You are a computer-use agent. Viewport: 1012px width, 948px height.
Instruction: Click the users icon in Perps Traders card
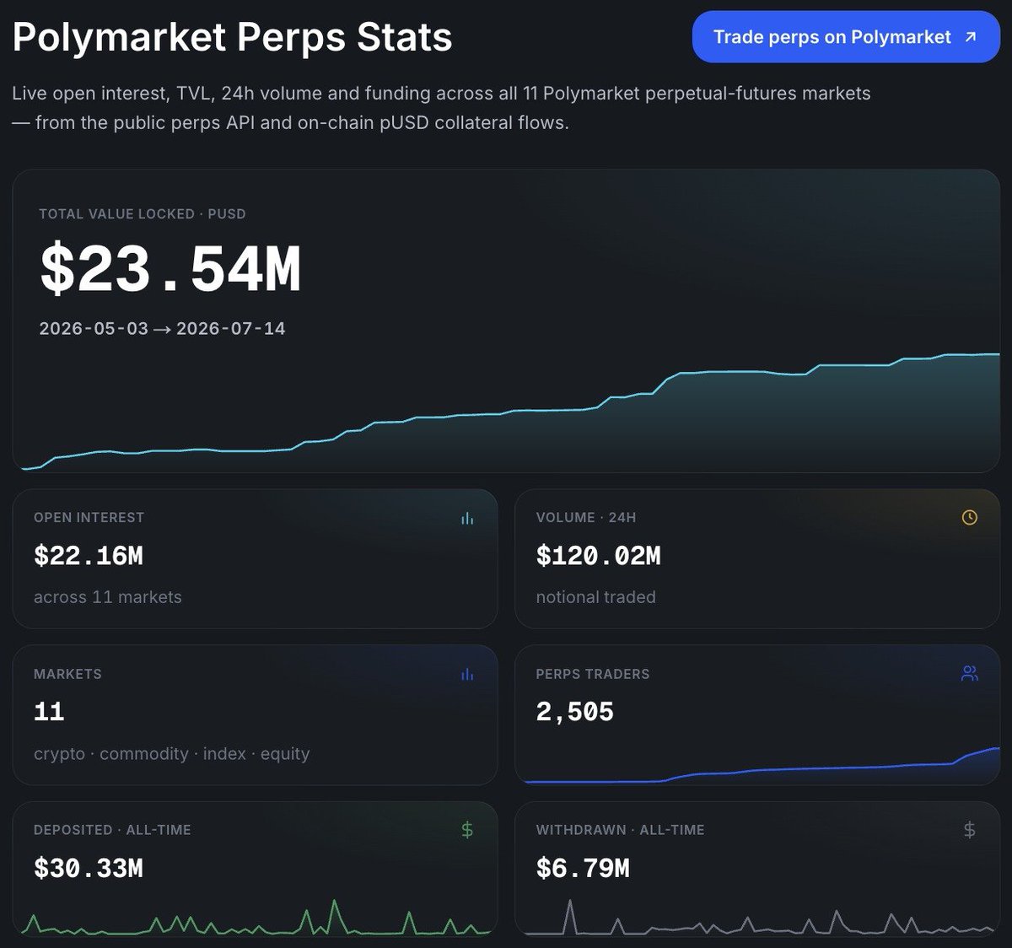coord(970,674)
